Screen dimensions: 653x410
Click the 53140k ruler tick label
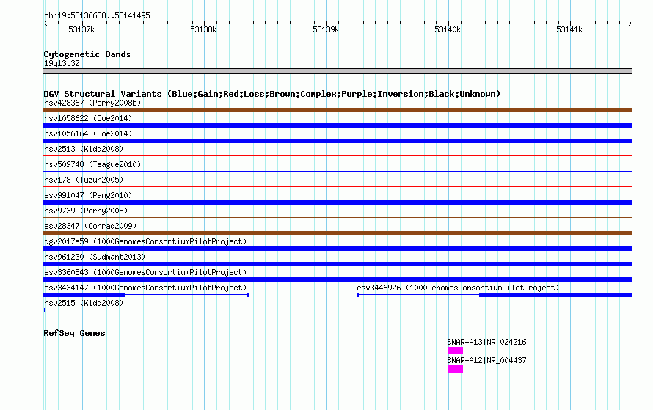pyautogui.click(x=448, y=29)
